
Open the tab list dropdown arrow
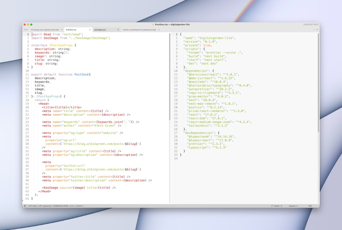point(317,29)
